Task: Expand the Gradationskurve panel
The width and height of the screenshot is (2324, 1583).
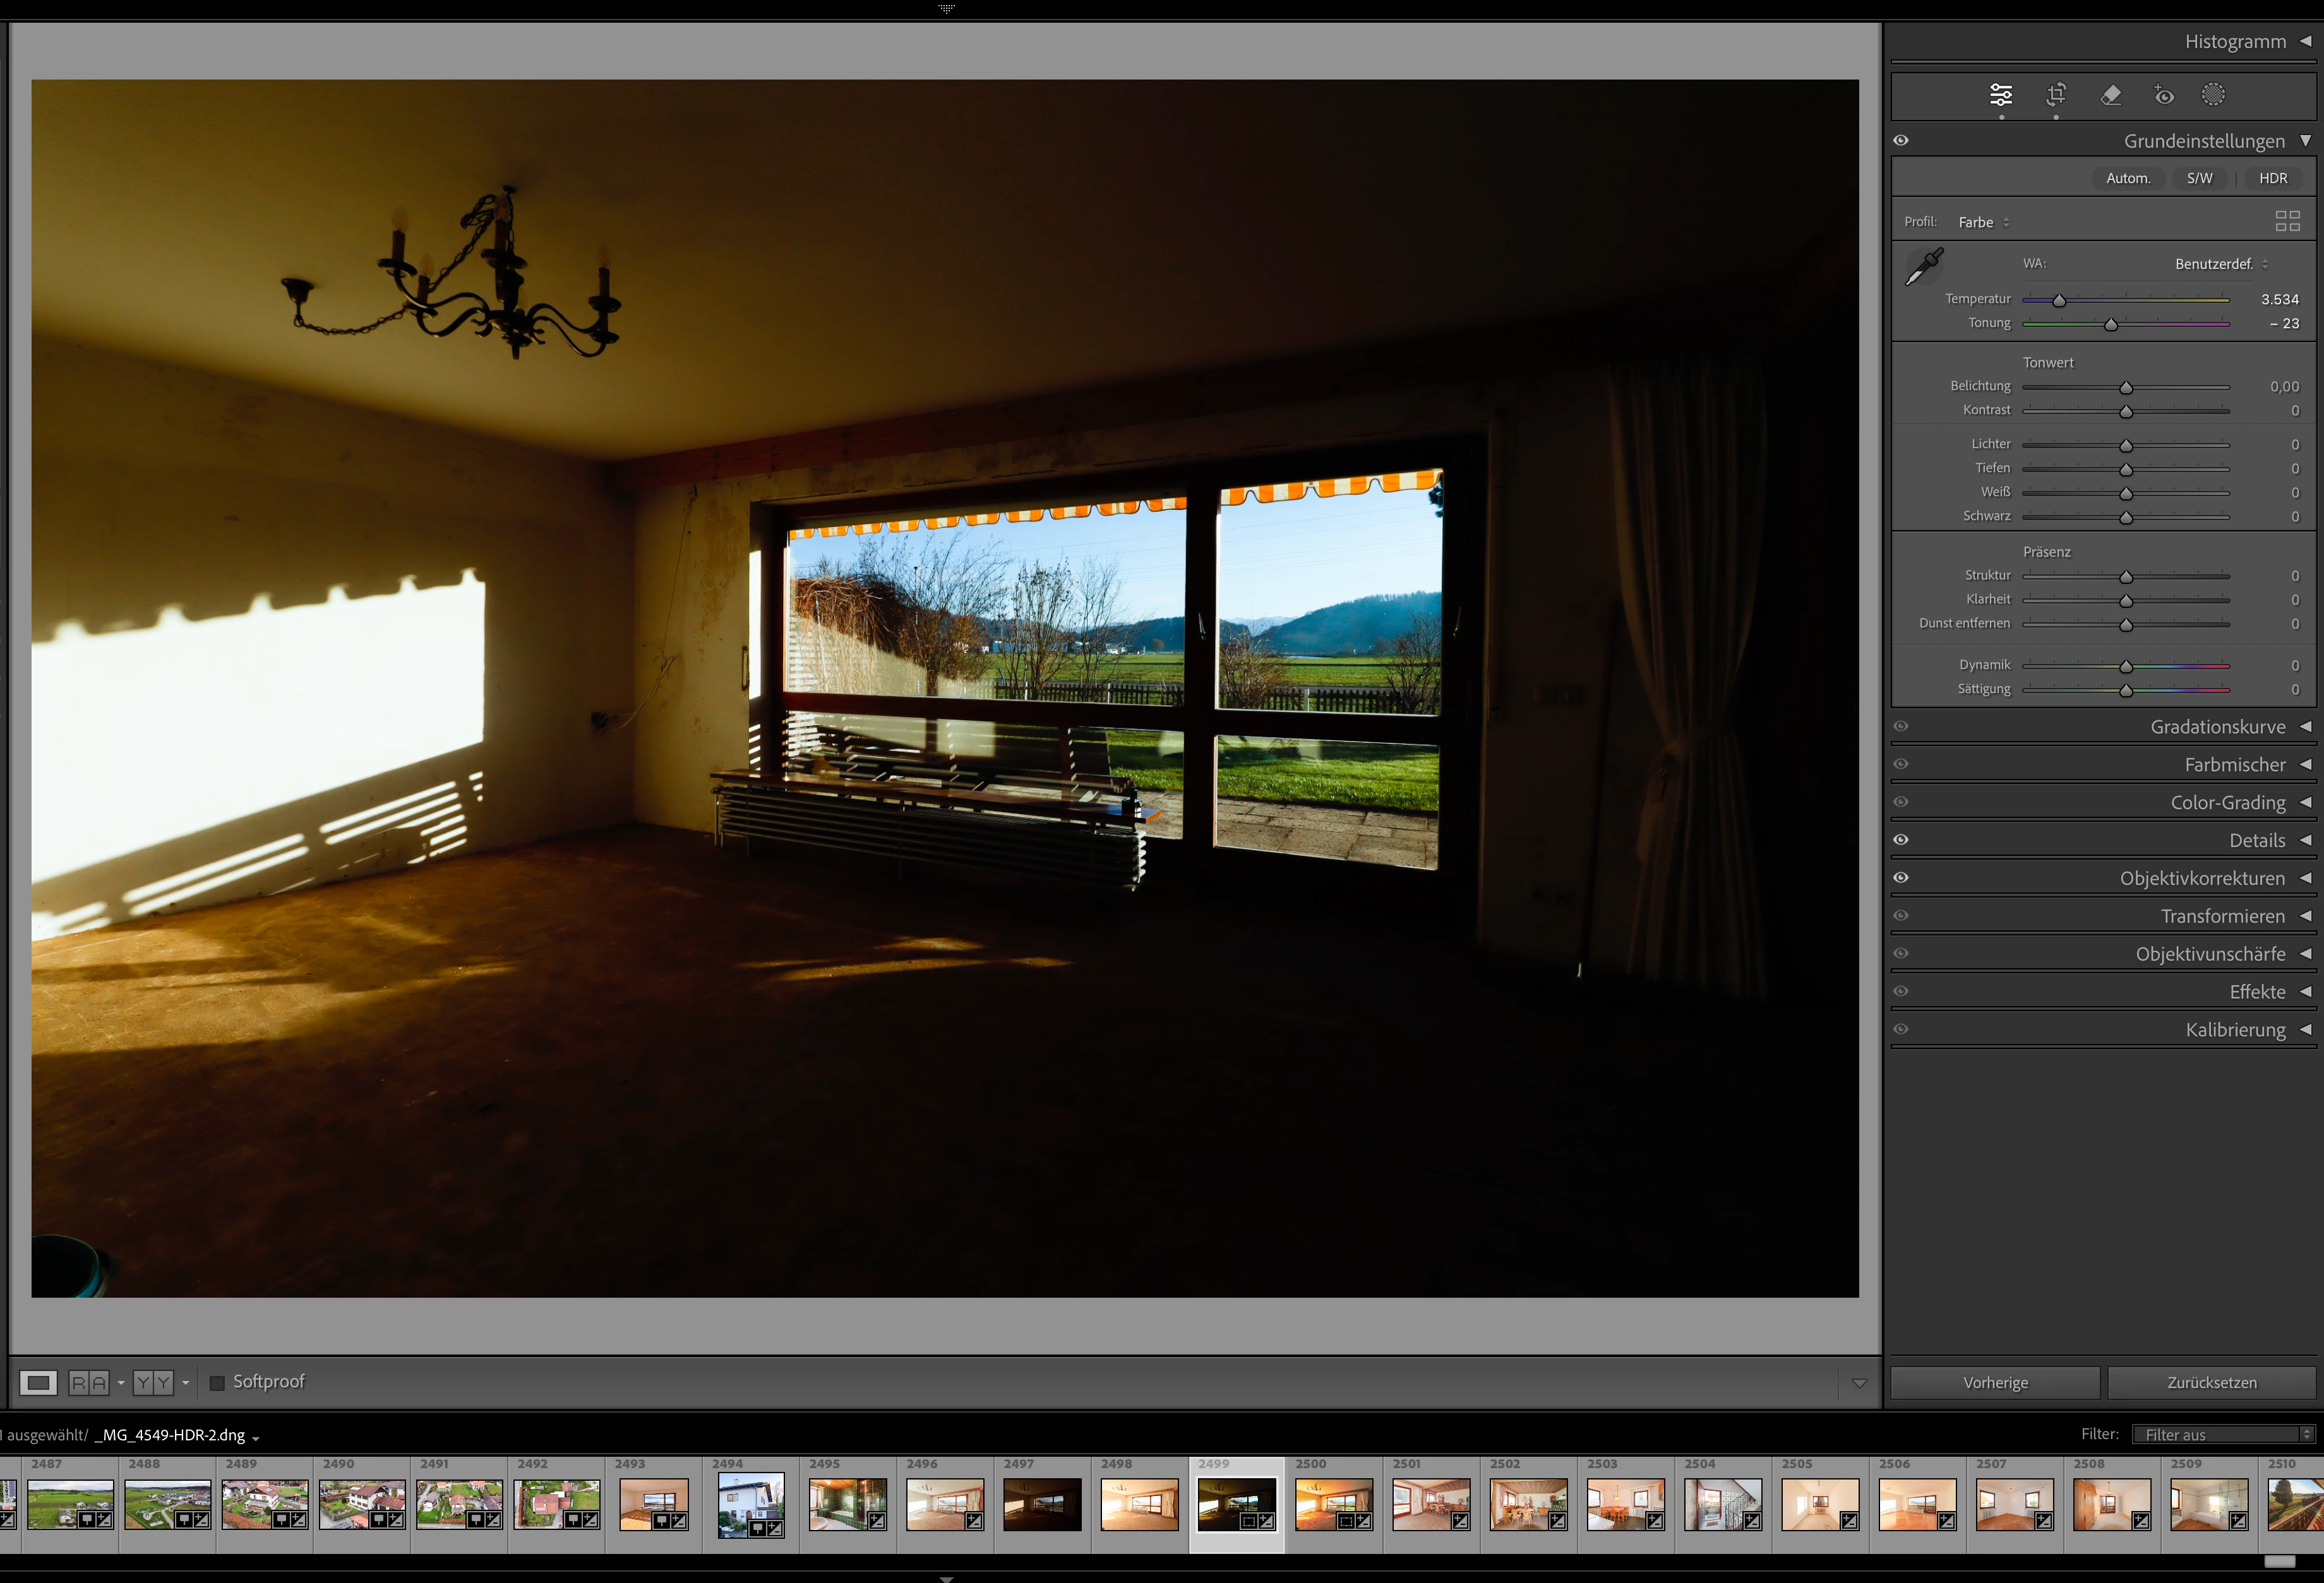Action: [x=2217, y=726]
